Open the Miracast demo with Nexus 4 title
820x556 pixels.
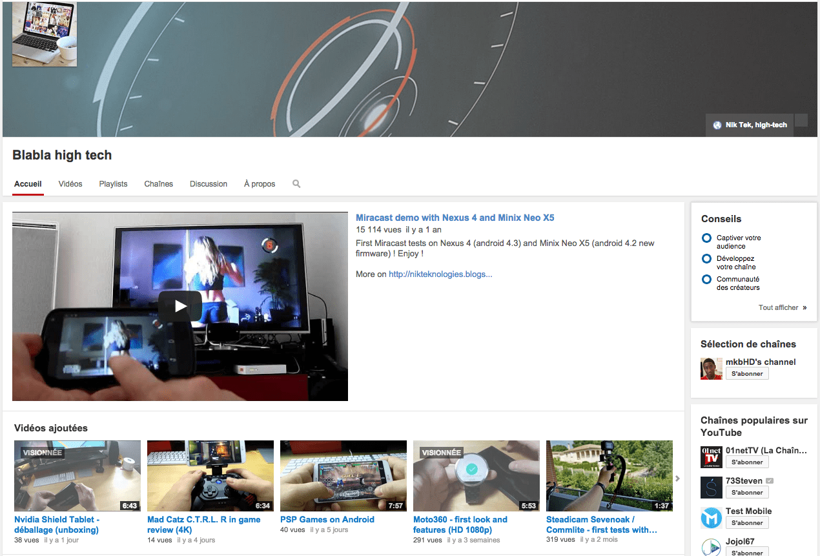(455, 218)
